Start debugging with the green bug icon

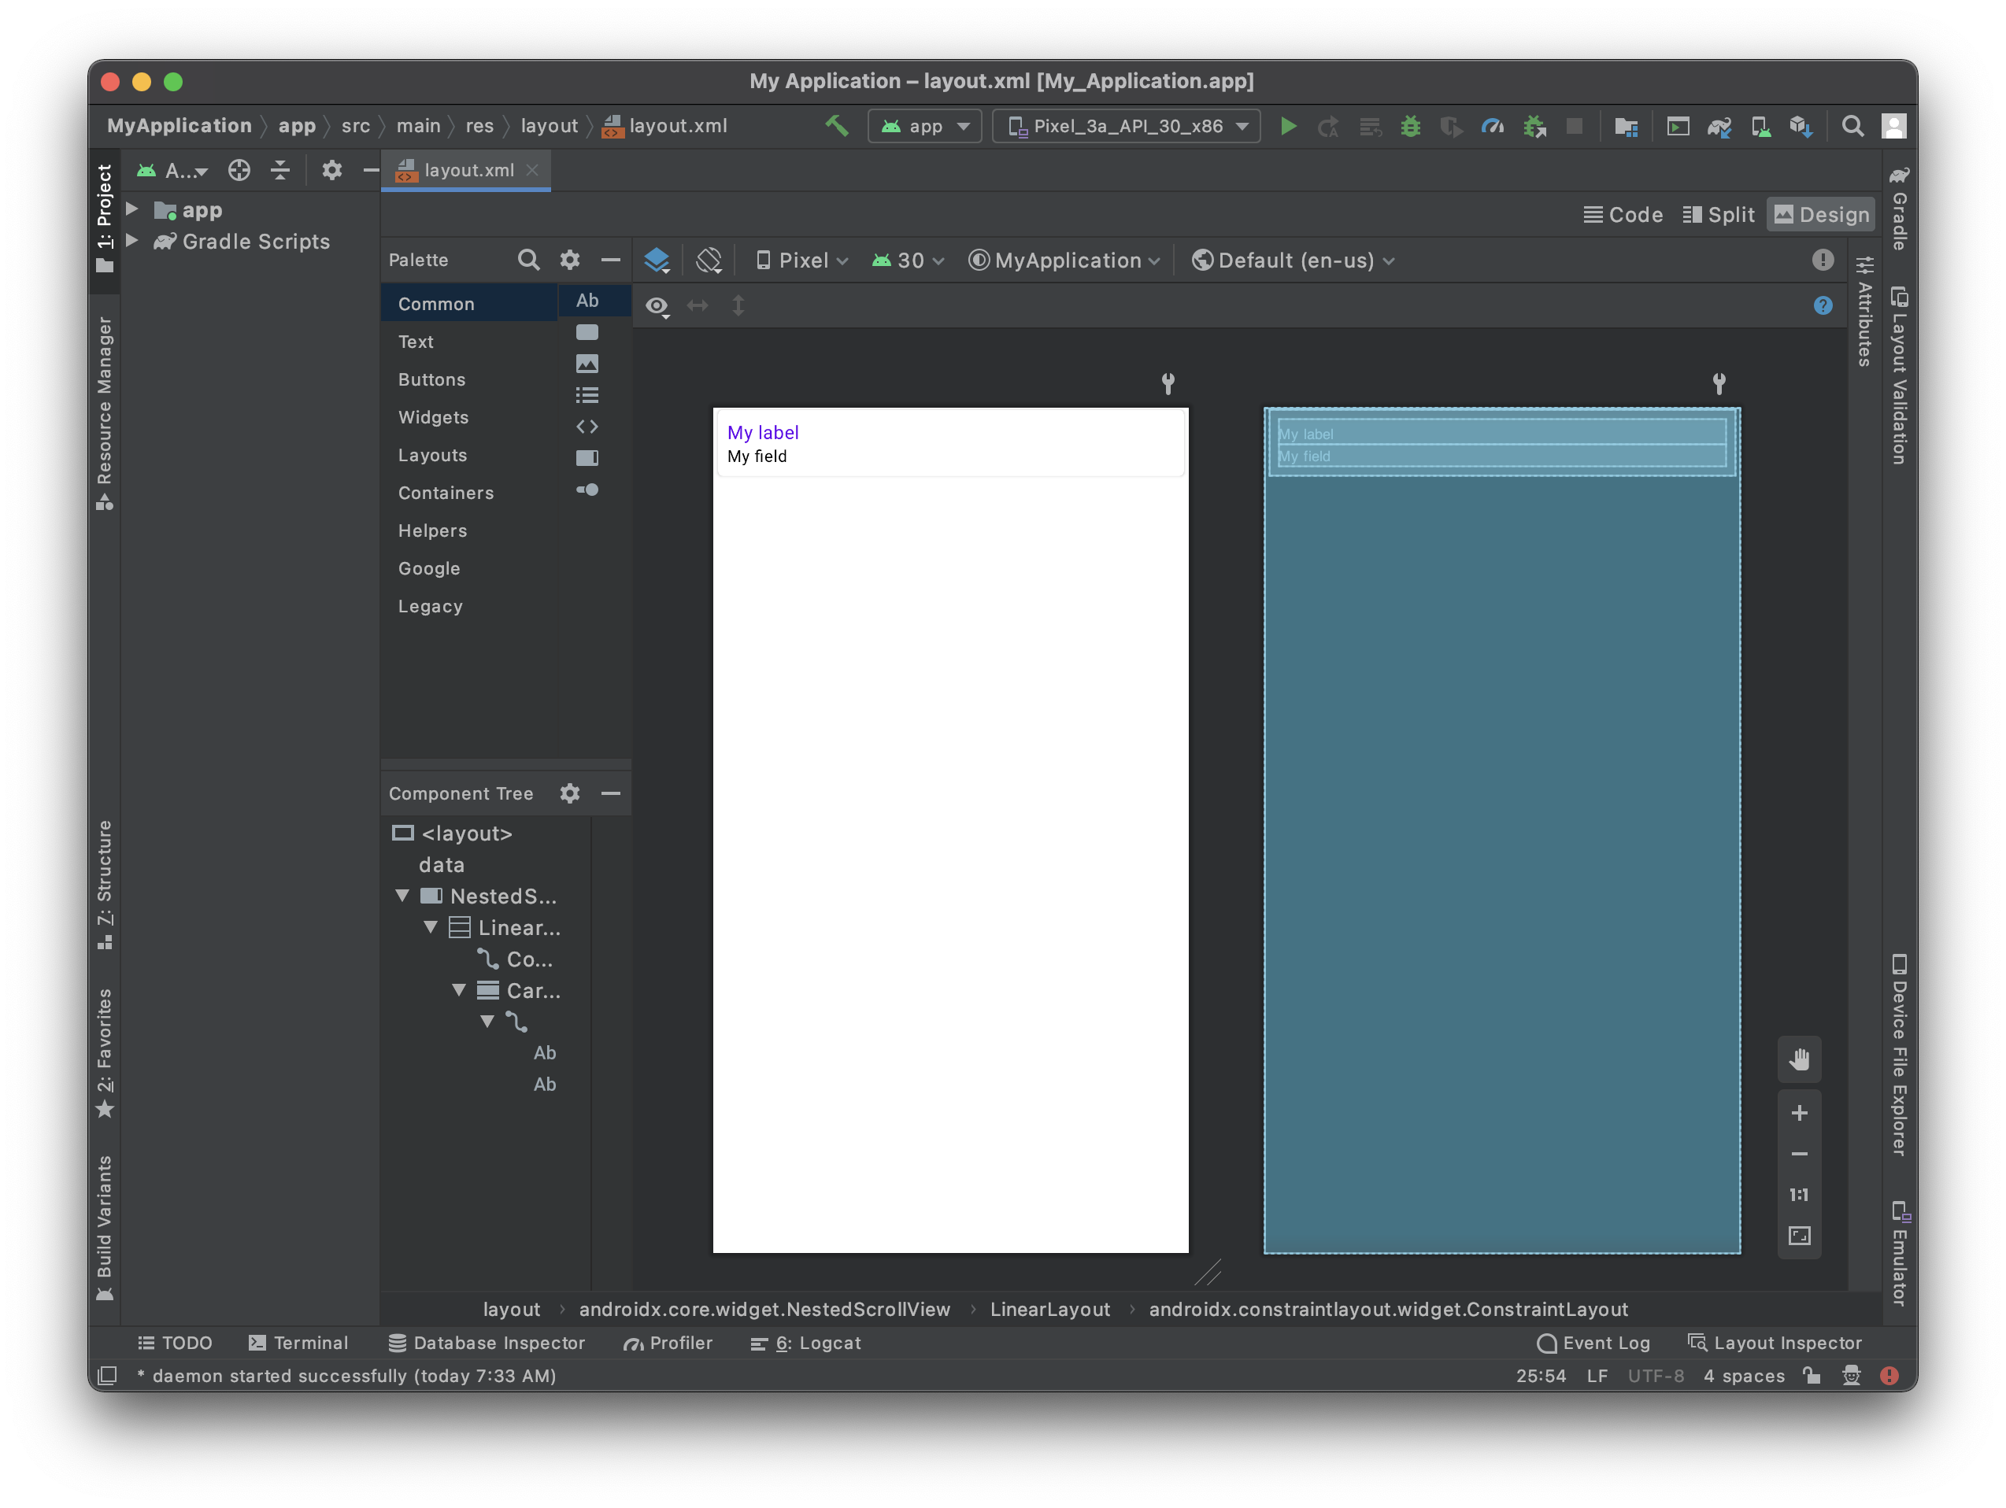click(1410, 126)
